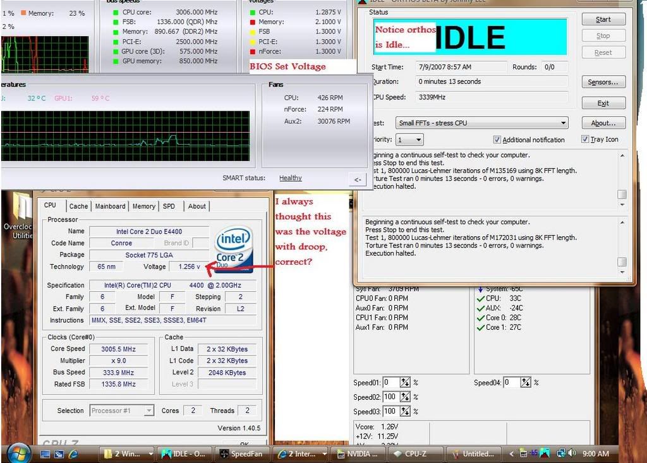Image resolution: width=647 pixels, height=463 pixels.
Task: Click Orthos tray icon in system tray
Action: [545, 453]
